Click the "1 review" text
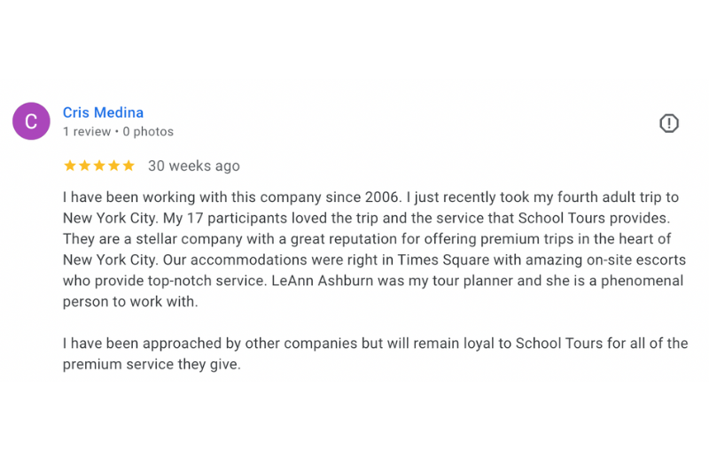 pos(87,132)
